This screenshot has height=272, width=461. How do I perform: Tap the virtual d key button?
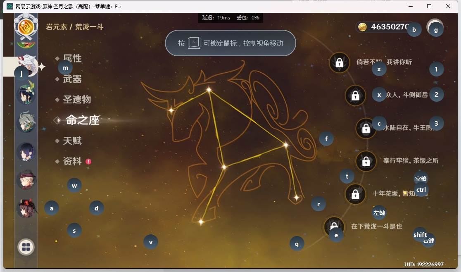point(96,208)
